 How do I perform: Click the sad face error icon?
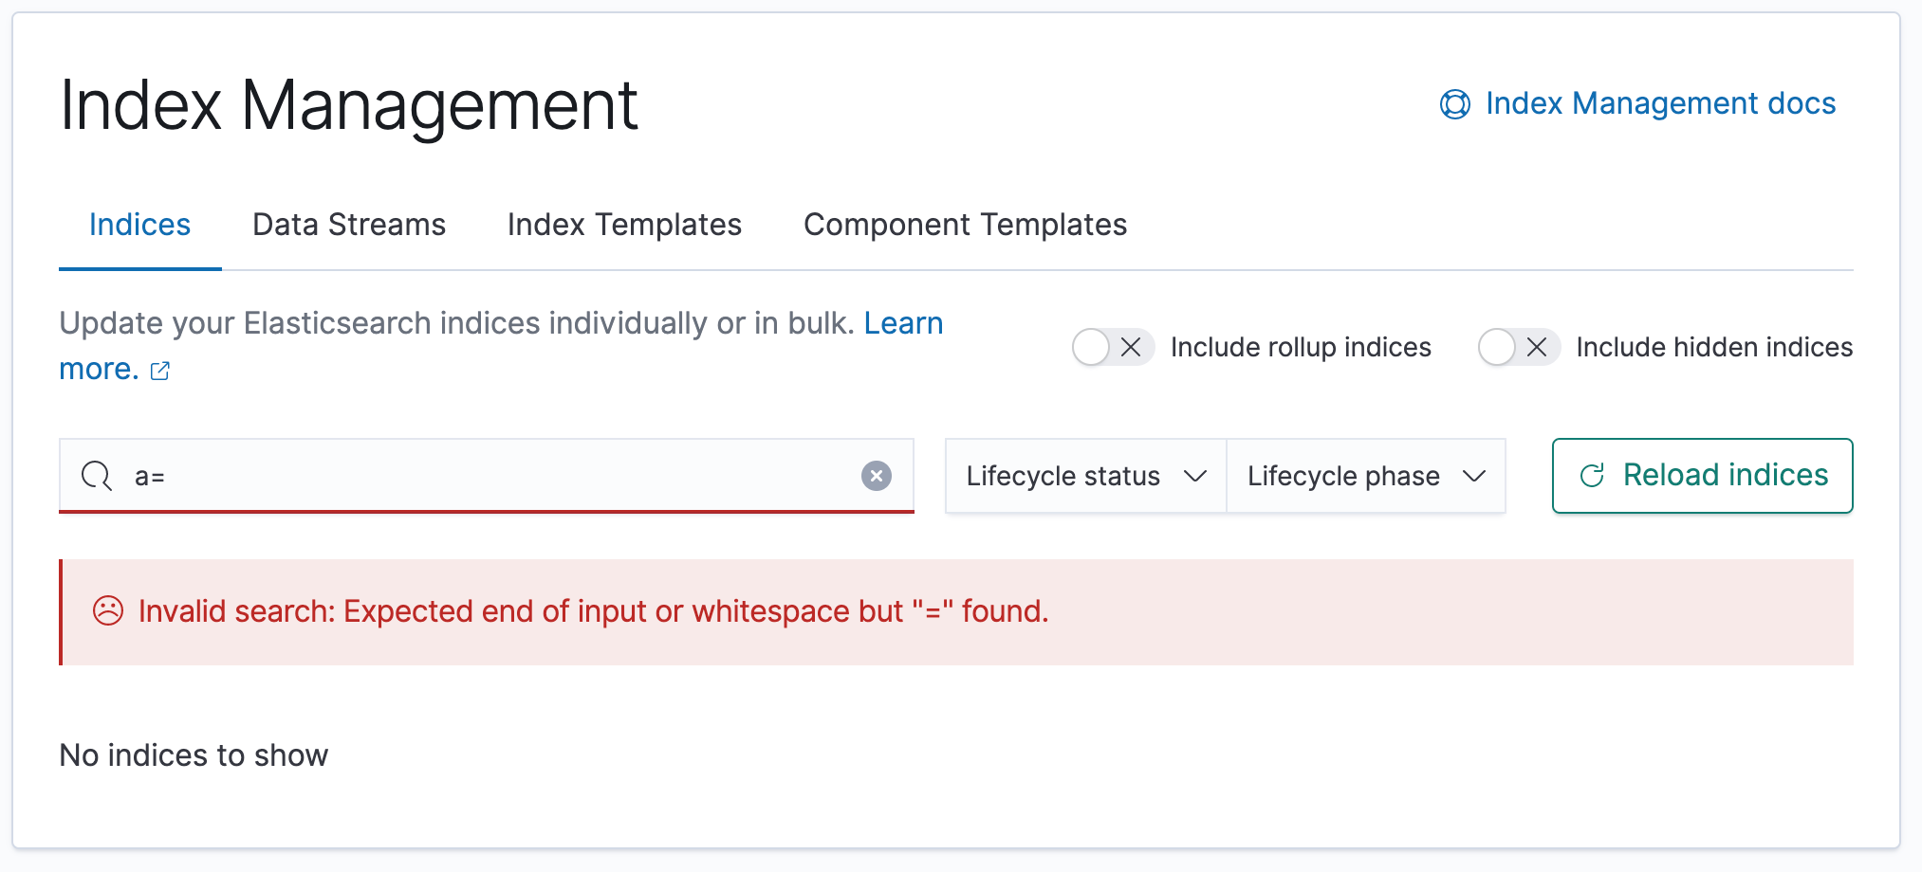[x=108, y=611]
